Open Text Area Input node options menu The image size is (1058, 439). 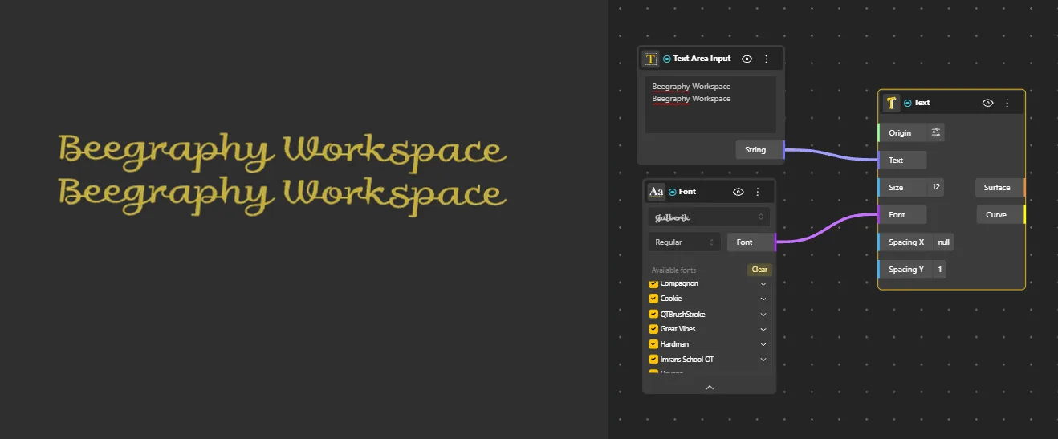pos(766,59)
